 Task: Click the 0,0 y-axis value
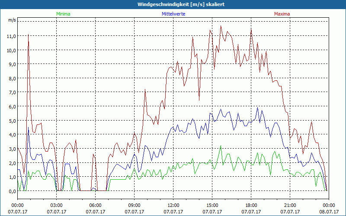pos(12,191)
